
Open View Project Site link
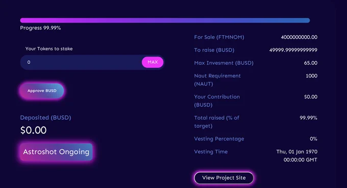[x=224, y=178]
